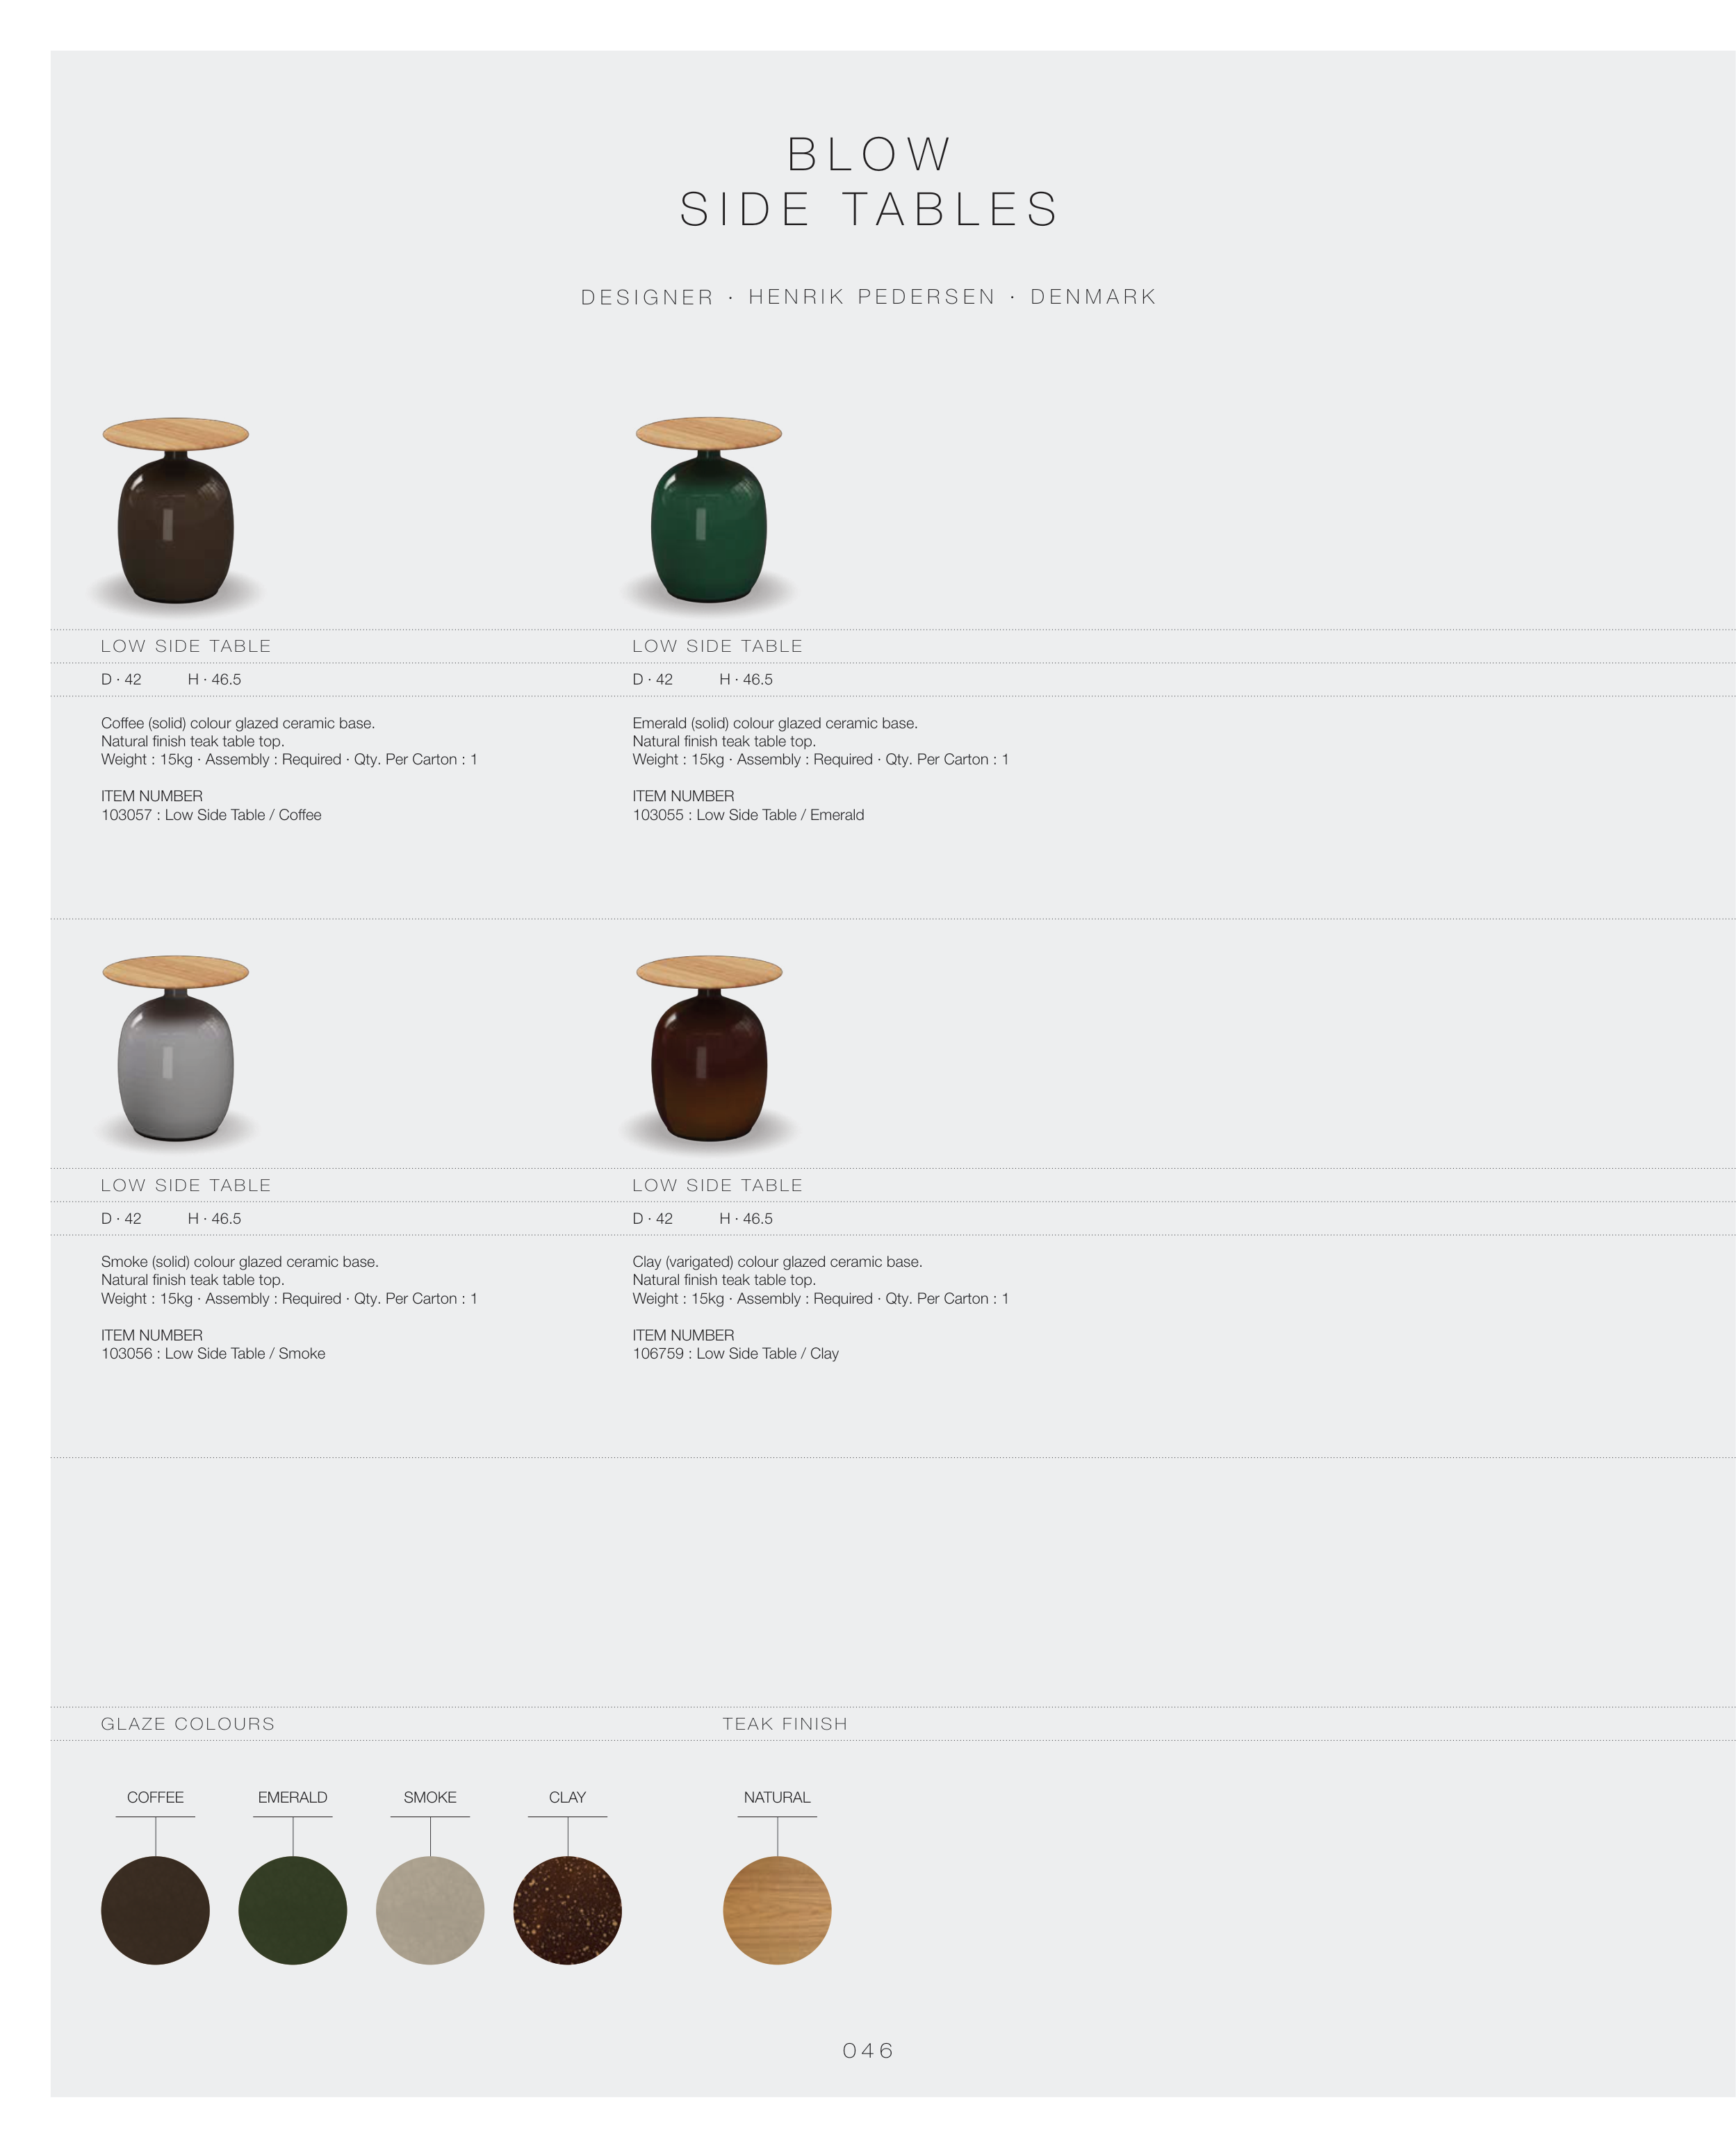This screenshot has width=1736, height=2148.
Task: Click item number 103057 Coffee text
Action: point(211,815)
